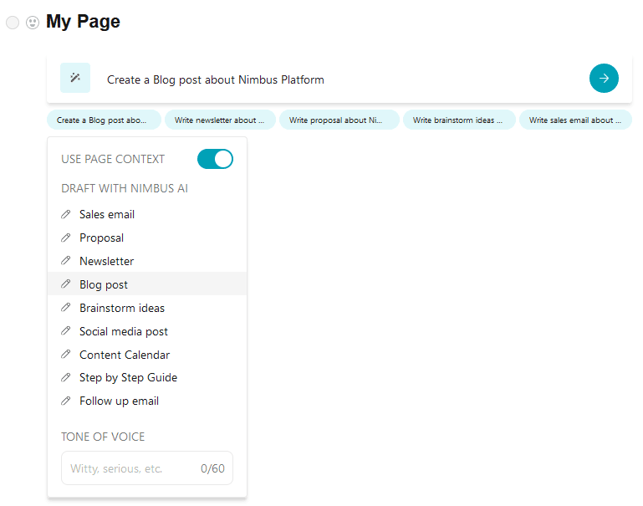Click the round status circle beside title
Image resolution: width=643 pixels, height=506 pixels.
click(13, 22)
